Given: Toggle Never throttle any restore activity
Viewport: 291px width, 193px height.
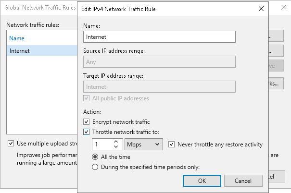Looking at the screenshot, I should 171,145.
